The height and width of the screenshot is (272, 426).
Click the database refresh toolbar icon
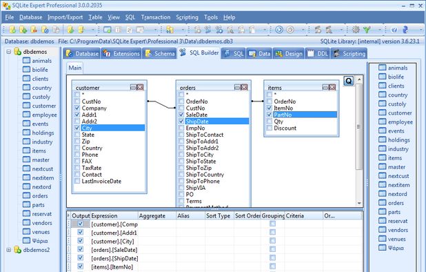45,30
